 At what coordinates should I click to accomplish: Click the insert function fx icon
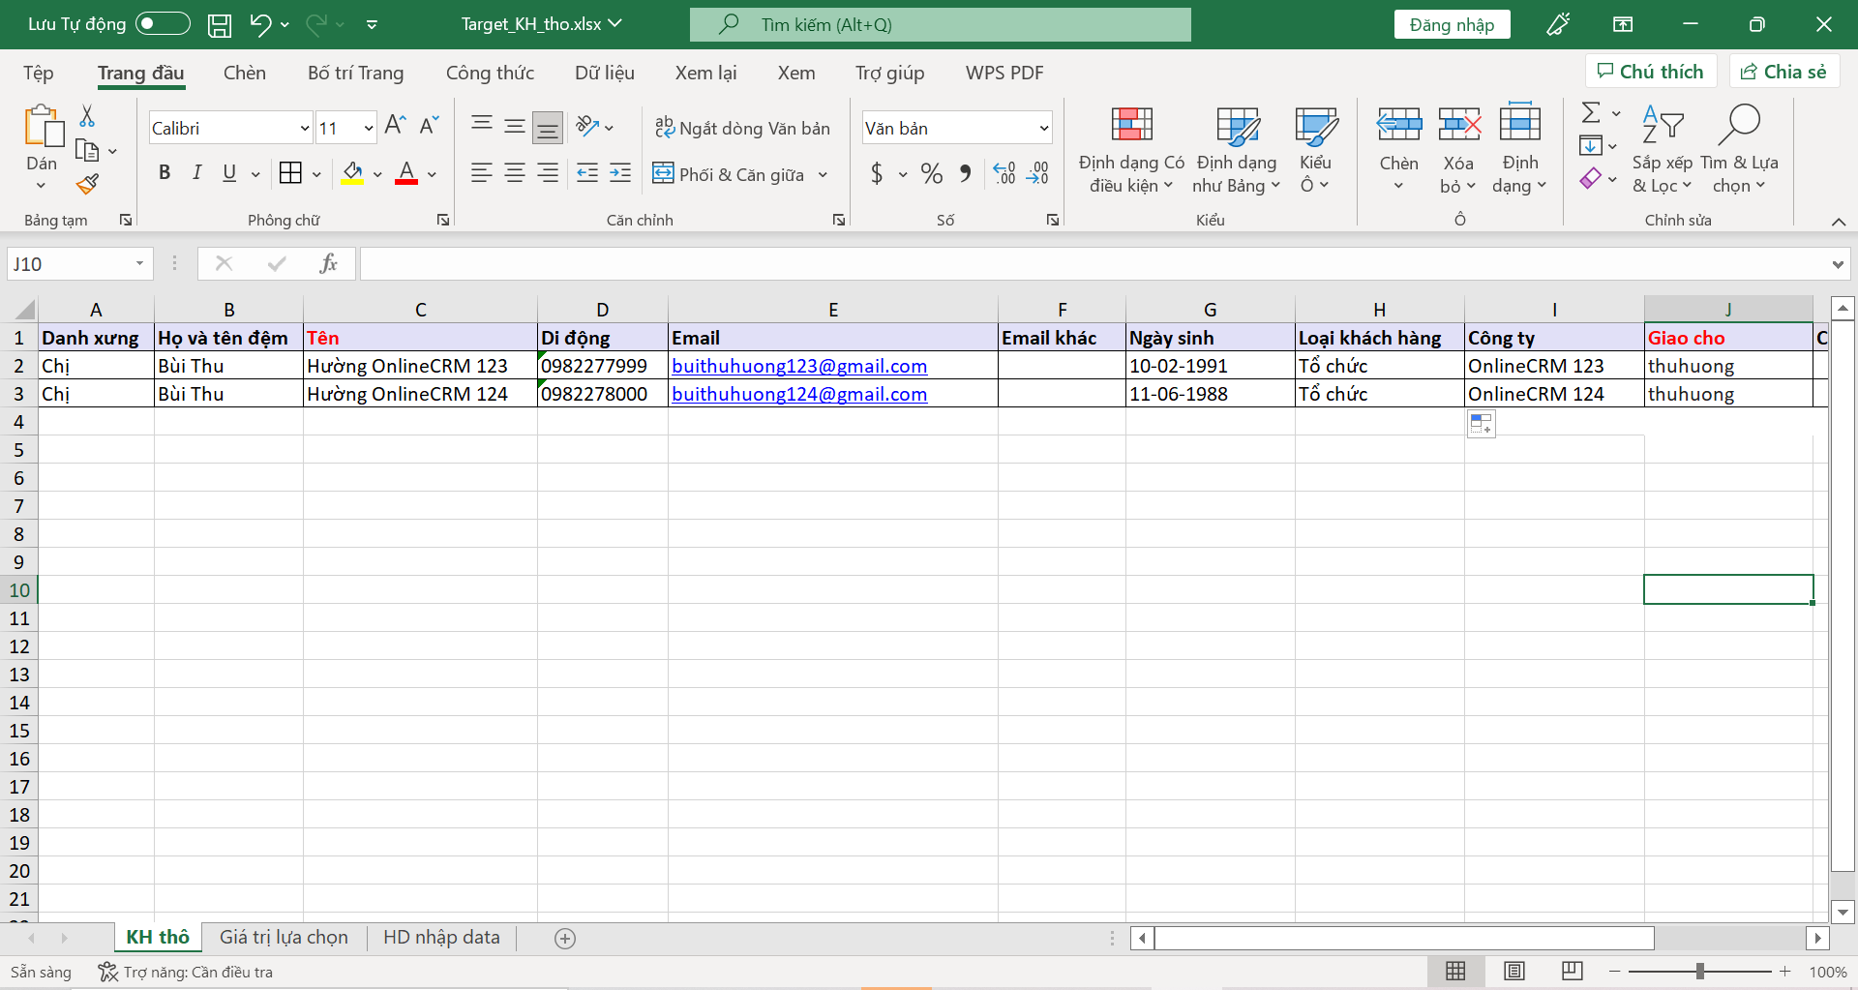328,263
